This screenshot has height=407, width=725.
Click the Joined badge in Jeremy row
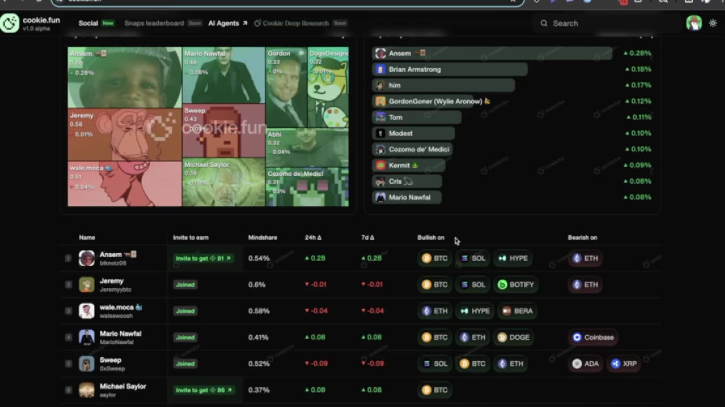click(x=185, y=285)
